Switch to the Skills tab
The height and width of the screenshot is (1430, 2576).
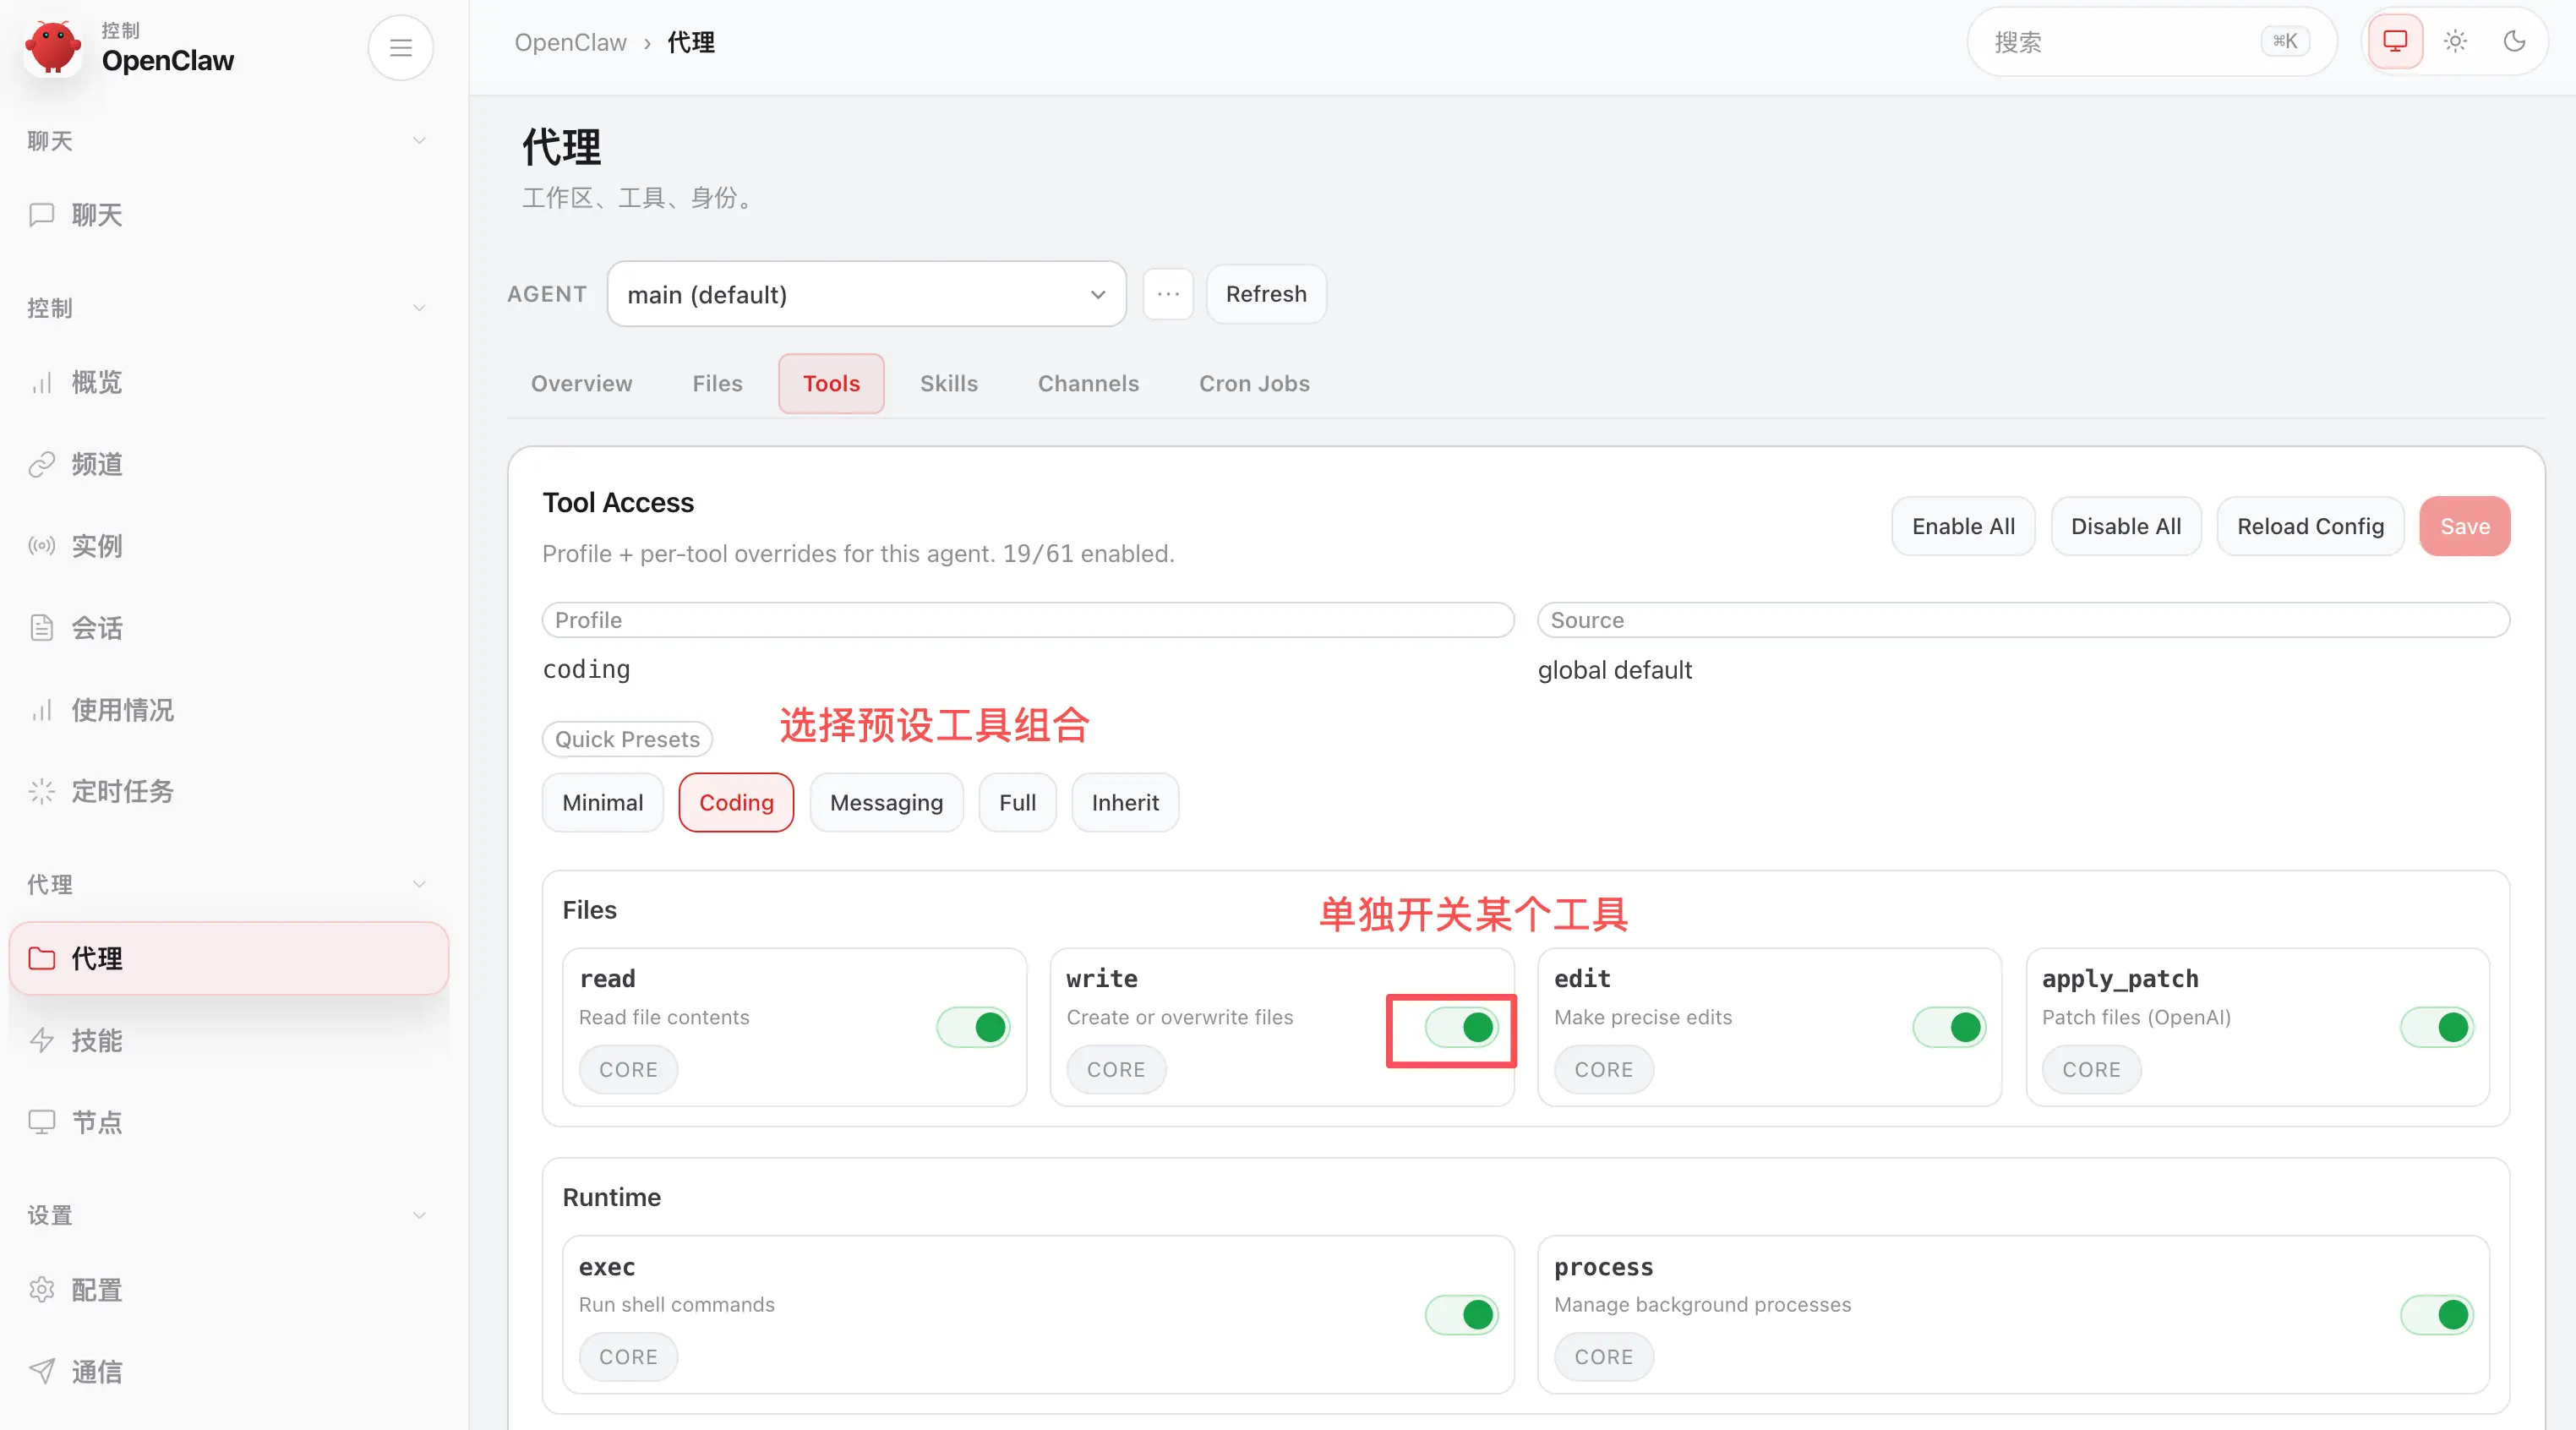(x=948, y=383)
